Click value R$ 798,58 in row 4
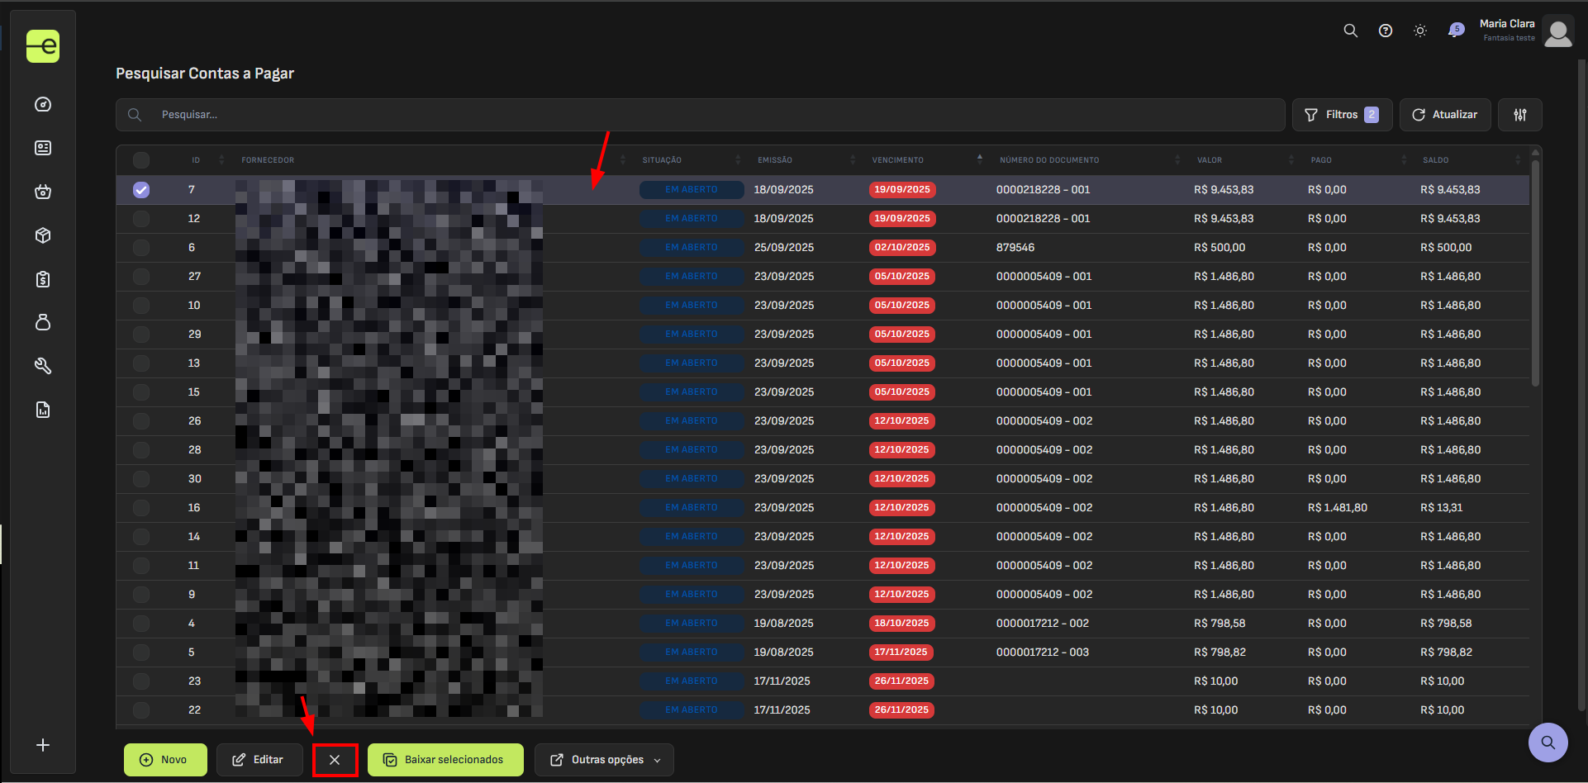Viewport: 1588px width, 783px height. [1220, 624]
